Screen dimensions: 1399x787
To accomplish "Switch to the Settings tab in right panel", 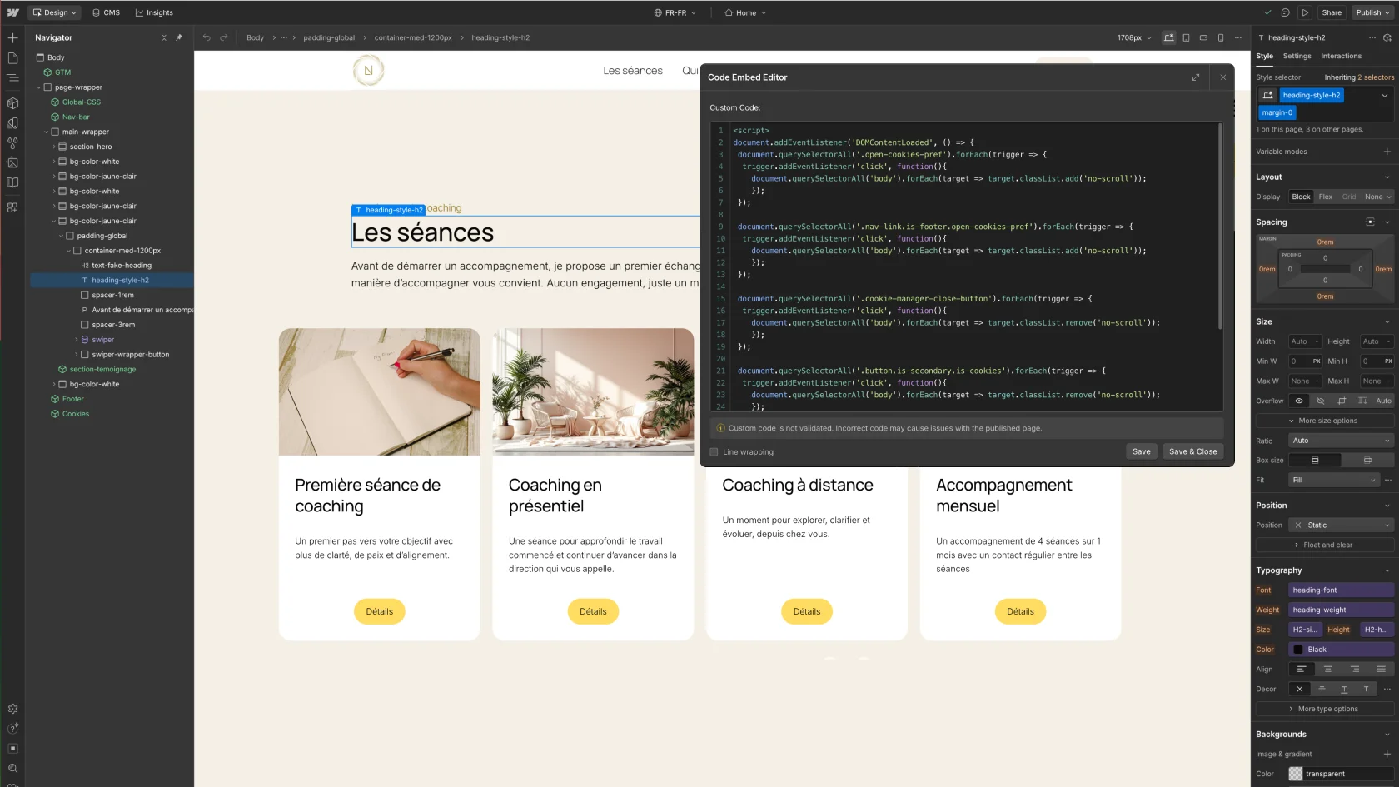I will click(1297, 56).
